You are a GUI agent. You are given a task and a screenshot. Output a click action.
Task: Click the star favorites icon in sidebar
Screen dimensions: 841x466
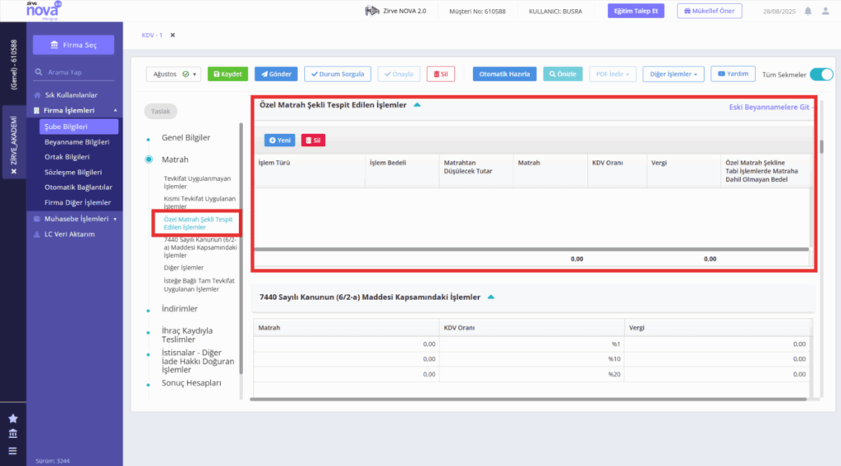13,418
